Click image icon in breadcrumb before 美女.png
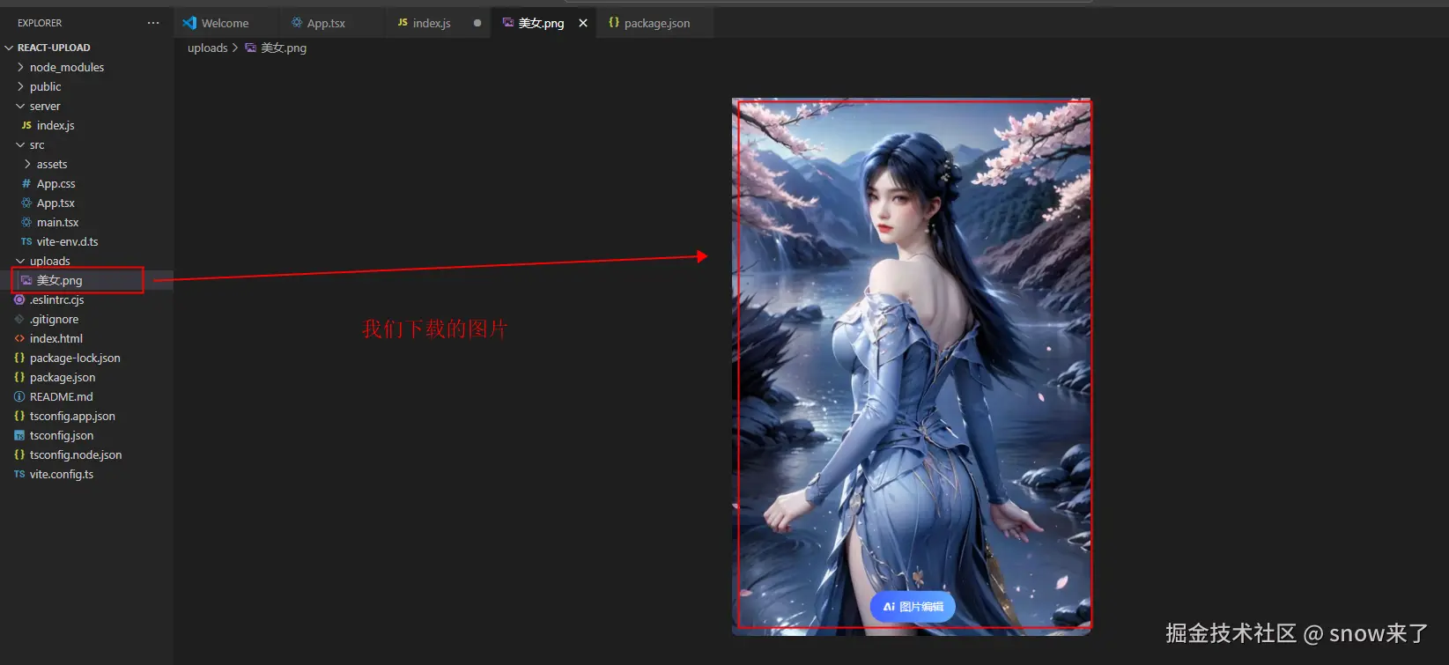The image size is (1449, 665). (250, 48)
